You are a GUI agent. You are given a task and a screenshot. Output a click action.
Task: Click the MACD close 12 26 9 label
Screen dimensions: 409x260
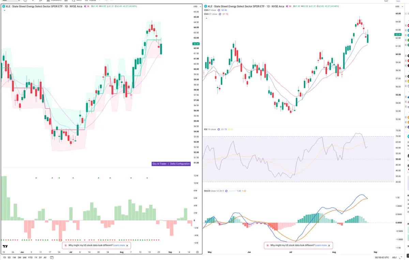tap(213, 191)
